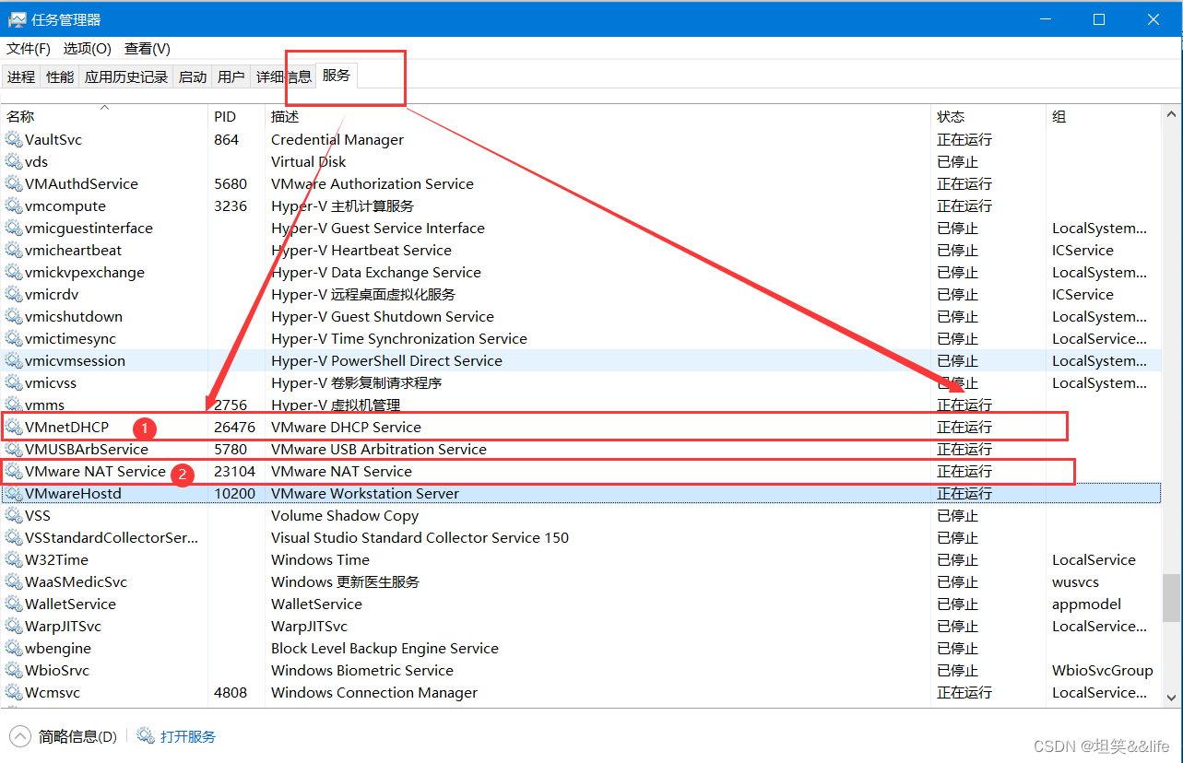The width and height of the screenshot is (1183, 763).
Task: Click the VMAuthdService gear icon
Action: (13, 184)
